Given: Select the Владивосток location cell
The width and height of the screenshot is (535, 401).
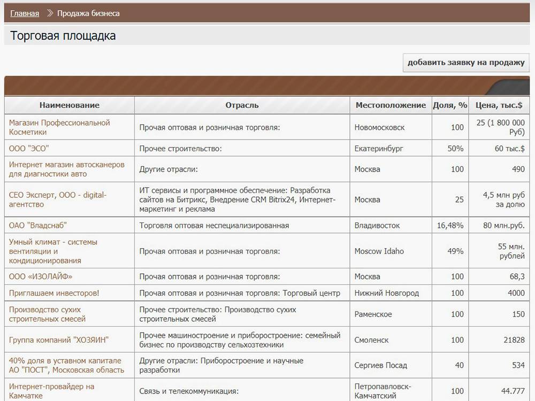Looking at the screenshot, I should click(391, 226).
